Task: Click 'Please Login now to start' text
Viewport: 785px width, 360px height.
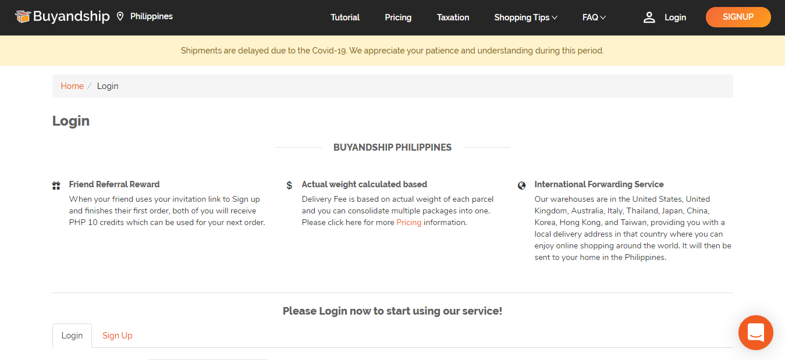Action: tap(392, 311)
